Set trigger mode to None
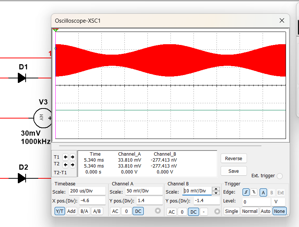 click(x=279, y=211)
